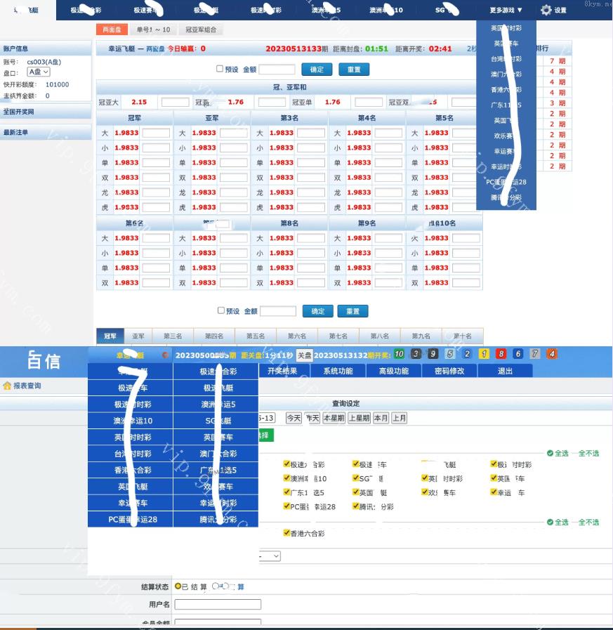The height and width of the screenshot is (630, 613).
Task: Open the 盘口 A盘 dropdown
Action: pos(38,72)
